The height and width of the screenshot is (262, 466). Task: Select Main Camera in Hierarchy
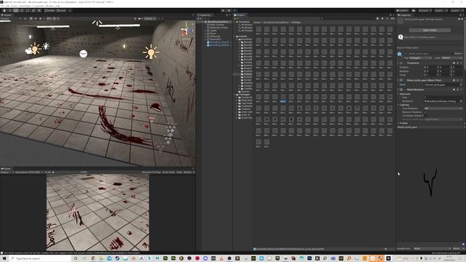pos(217,25)
